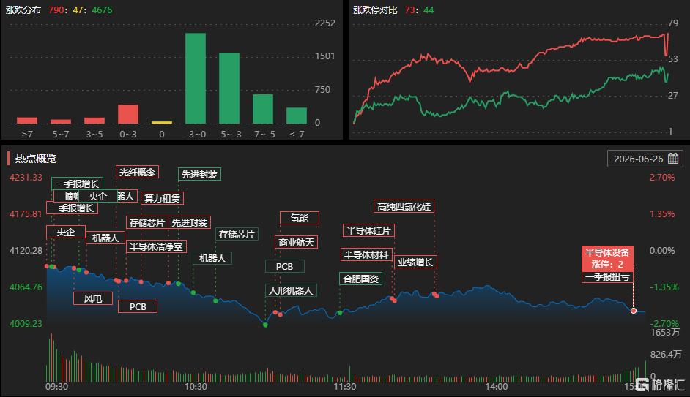The height and width of the screenshot is (397, 690).
Task: Click the 商业航天 hotspot label
Action: (x=296, y=242)
